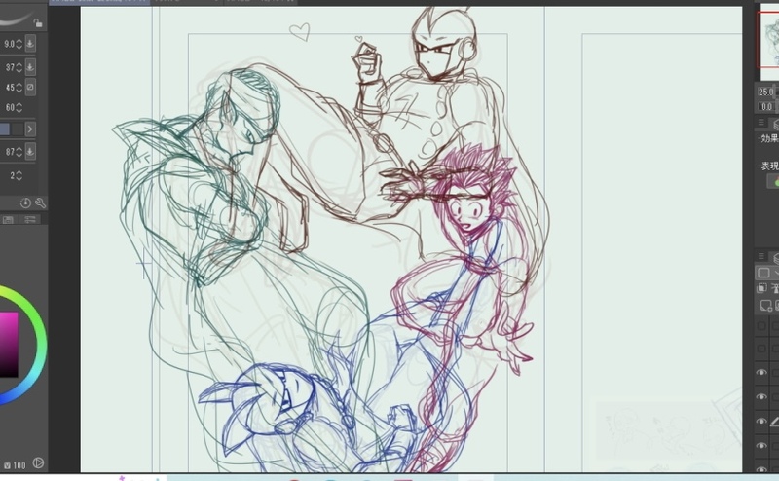Click the 効果 label in layer property
Screen dimensions: 779x481
pyautogui.click(x=769, y=138)
